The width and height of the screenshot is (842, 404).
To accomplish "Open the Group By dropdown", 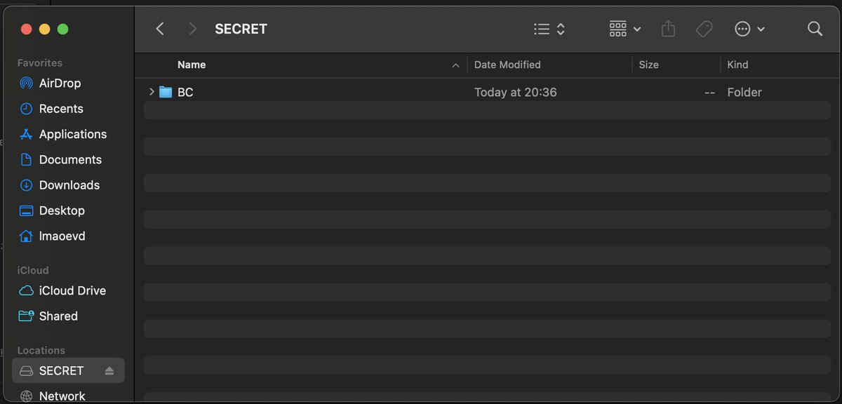I will (x=624, y=29).
